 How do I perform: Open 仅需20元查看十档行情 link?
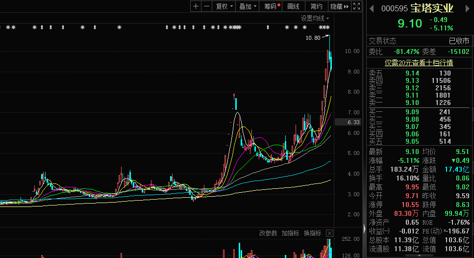(x=419, y=63)
